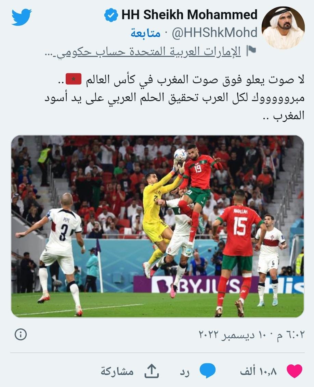Click the tweet info circle icon
This screenshot has height=387, width=314.
click(x=21, y=335)
